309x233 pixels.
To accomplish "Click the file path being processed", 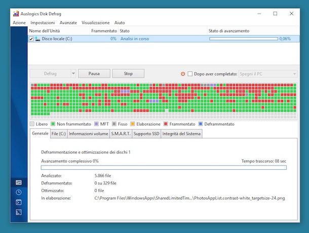I will [189, 198].
